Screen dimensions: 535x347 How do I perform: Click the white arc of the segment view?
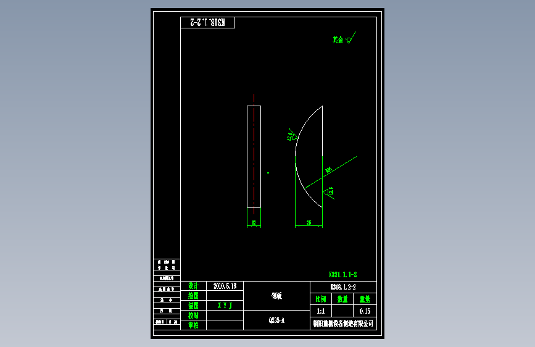tap(296, 156)
